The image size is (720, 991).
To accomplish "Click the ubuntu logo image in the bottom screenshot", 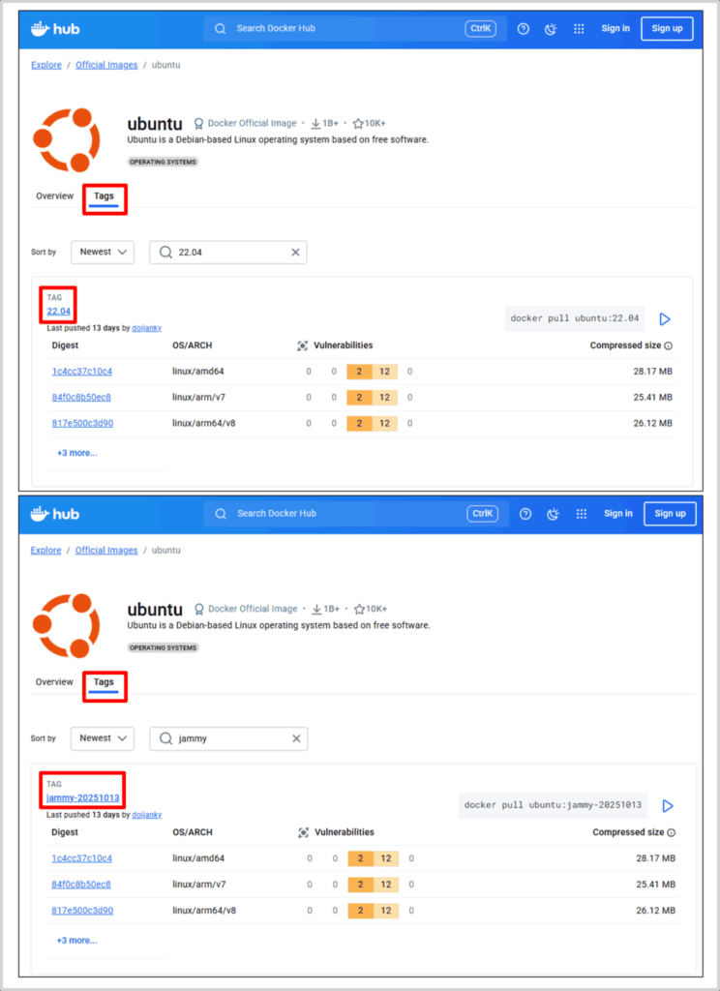I will click(x=67, y=626).
